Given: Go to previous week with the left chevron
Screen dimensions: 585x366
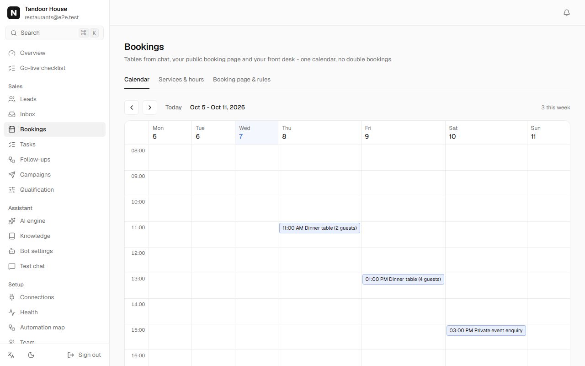Looking at the screenshot, I should coord(132,108).
